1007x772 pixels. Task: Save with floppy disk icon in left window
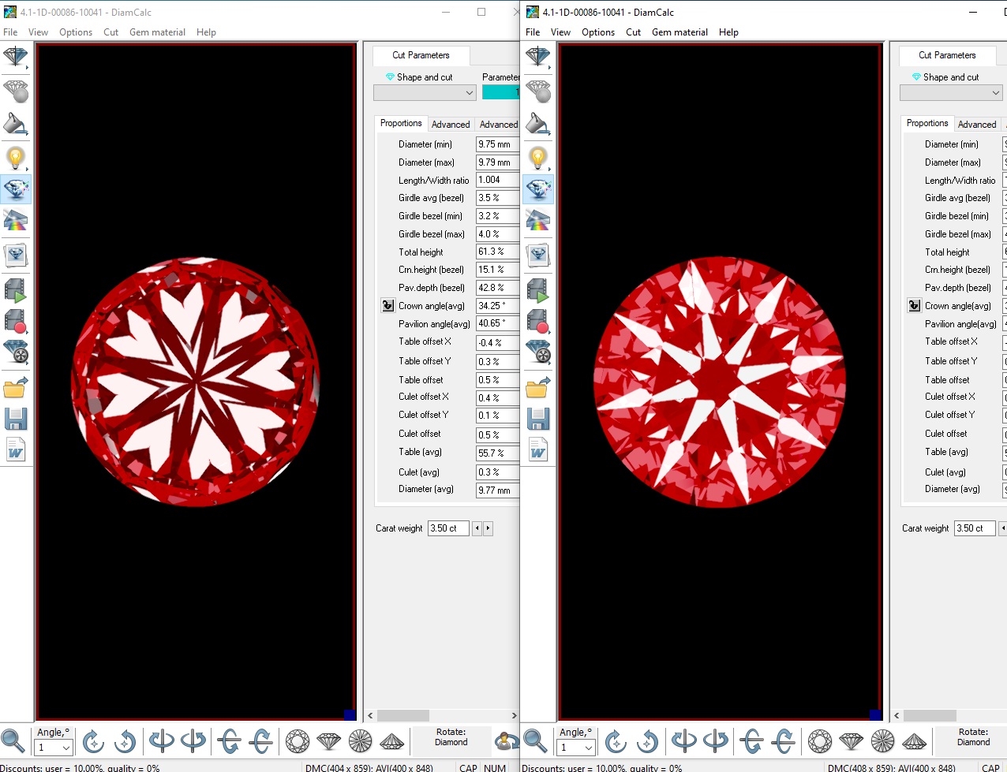16,418
